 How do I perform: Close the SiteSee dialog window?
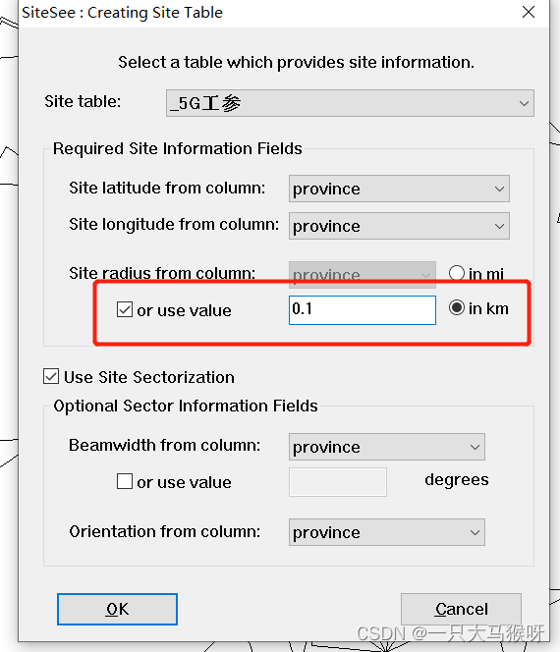(x=529, y=13)
